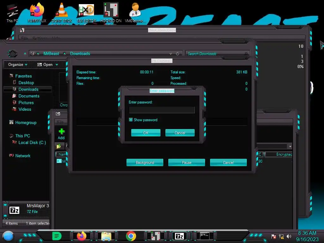Select Videos in the navigation pane
The image size is (324, 243).
[25, 109]
